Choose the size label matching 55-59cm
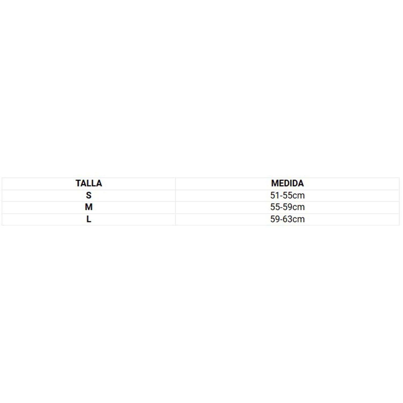 [89, 207]
